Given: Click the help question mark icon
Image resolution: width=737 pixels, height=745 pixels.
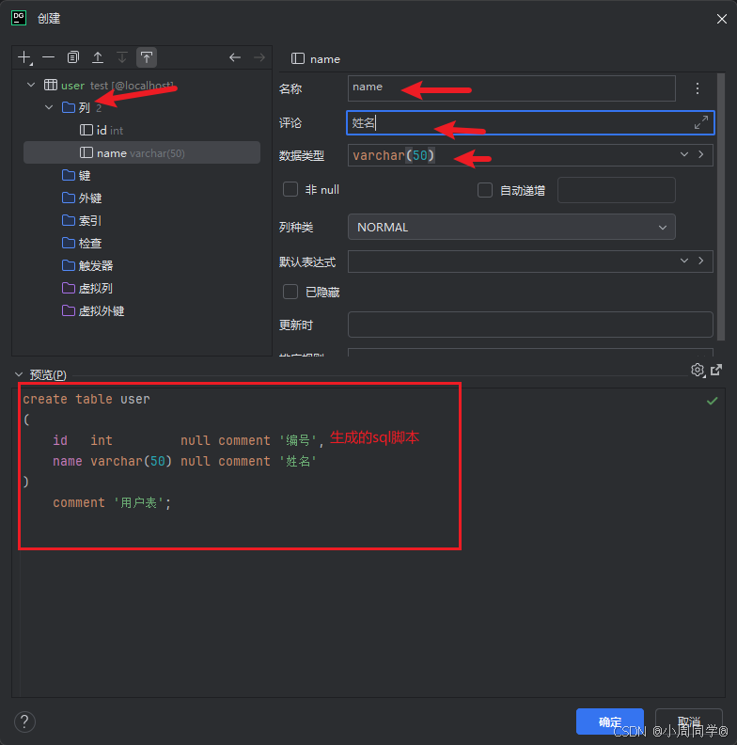Looking at the screenshot, I should pyautogui.click(x=24, y=721).
